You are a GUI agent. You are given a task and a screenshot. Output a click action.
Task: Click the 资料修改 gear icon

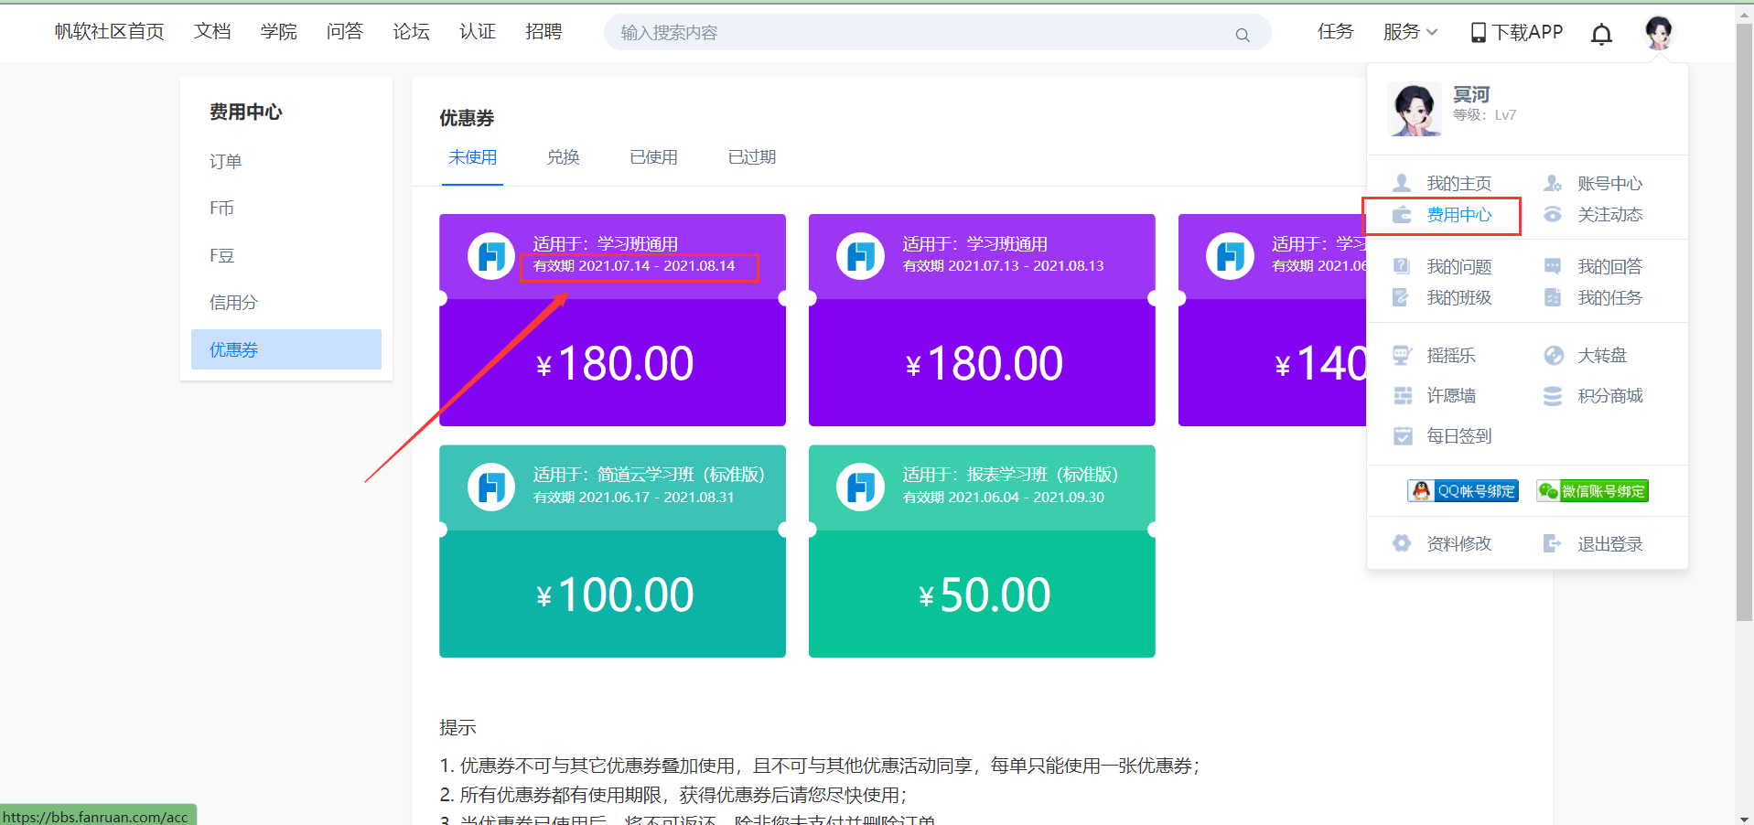pos(1402,543)
